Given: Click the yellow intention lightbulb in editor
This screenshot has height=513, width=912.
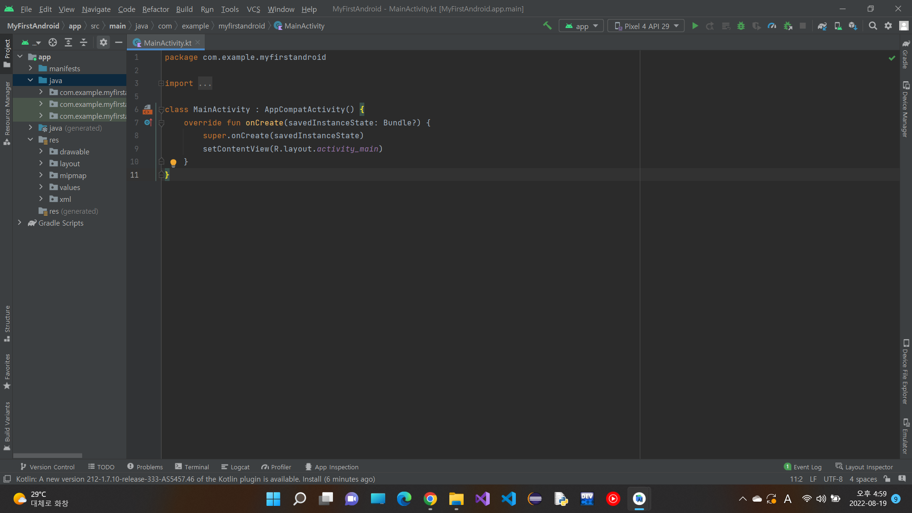Looking at the screenshot, I should 173,163.
